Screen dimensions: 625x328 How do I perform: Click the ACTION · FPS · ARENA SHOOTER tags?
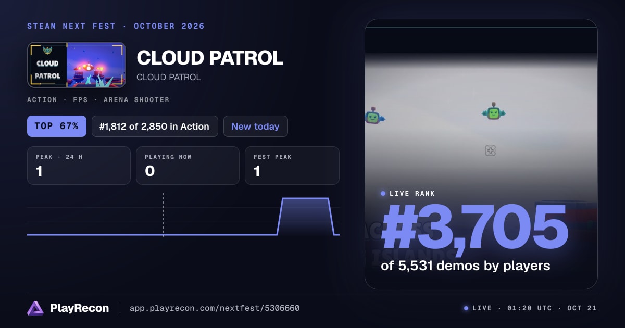(x=98, y=99)
